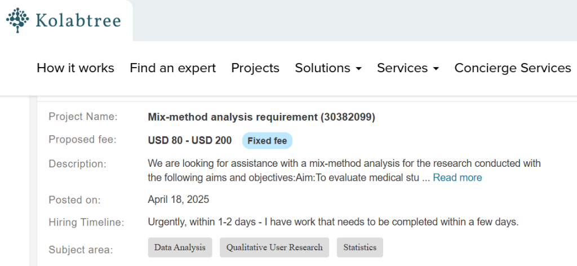
Task: Select the Qualitative User Research tag
Action: point(274,247)
